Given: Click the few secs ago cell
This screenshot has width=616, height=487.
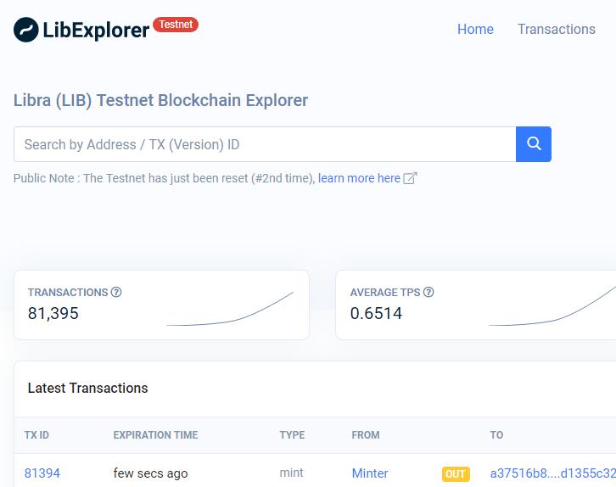Looking at the screenshot, I should coord(150,473).
